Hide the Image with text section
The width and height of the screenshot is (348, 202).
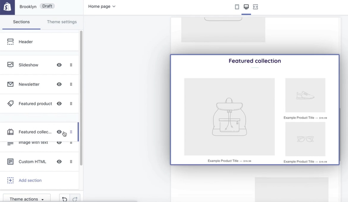[59, 143]
